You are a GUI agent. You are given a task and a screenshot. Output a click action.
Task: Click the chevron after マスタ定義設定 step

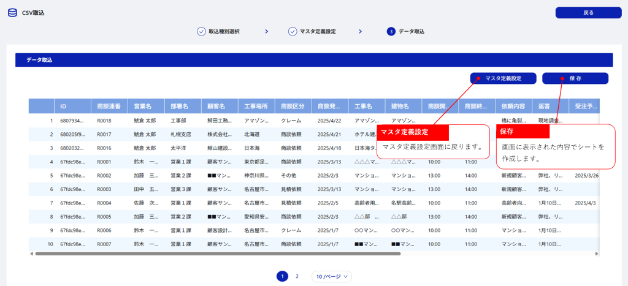click(361, 32)
